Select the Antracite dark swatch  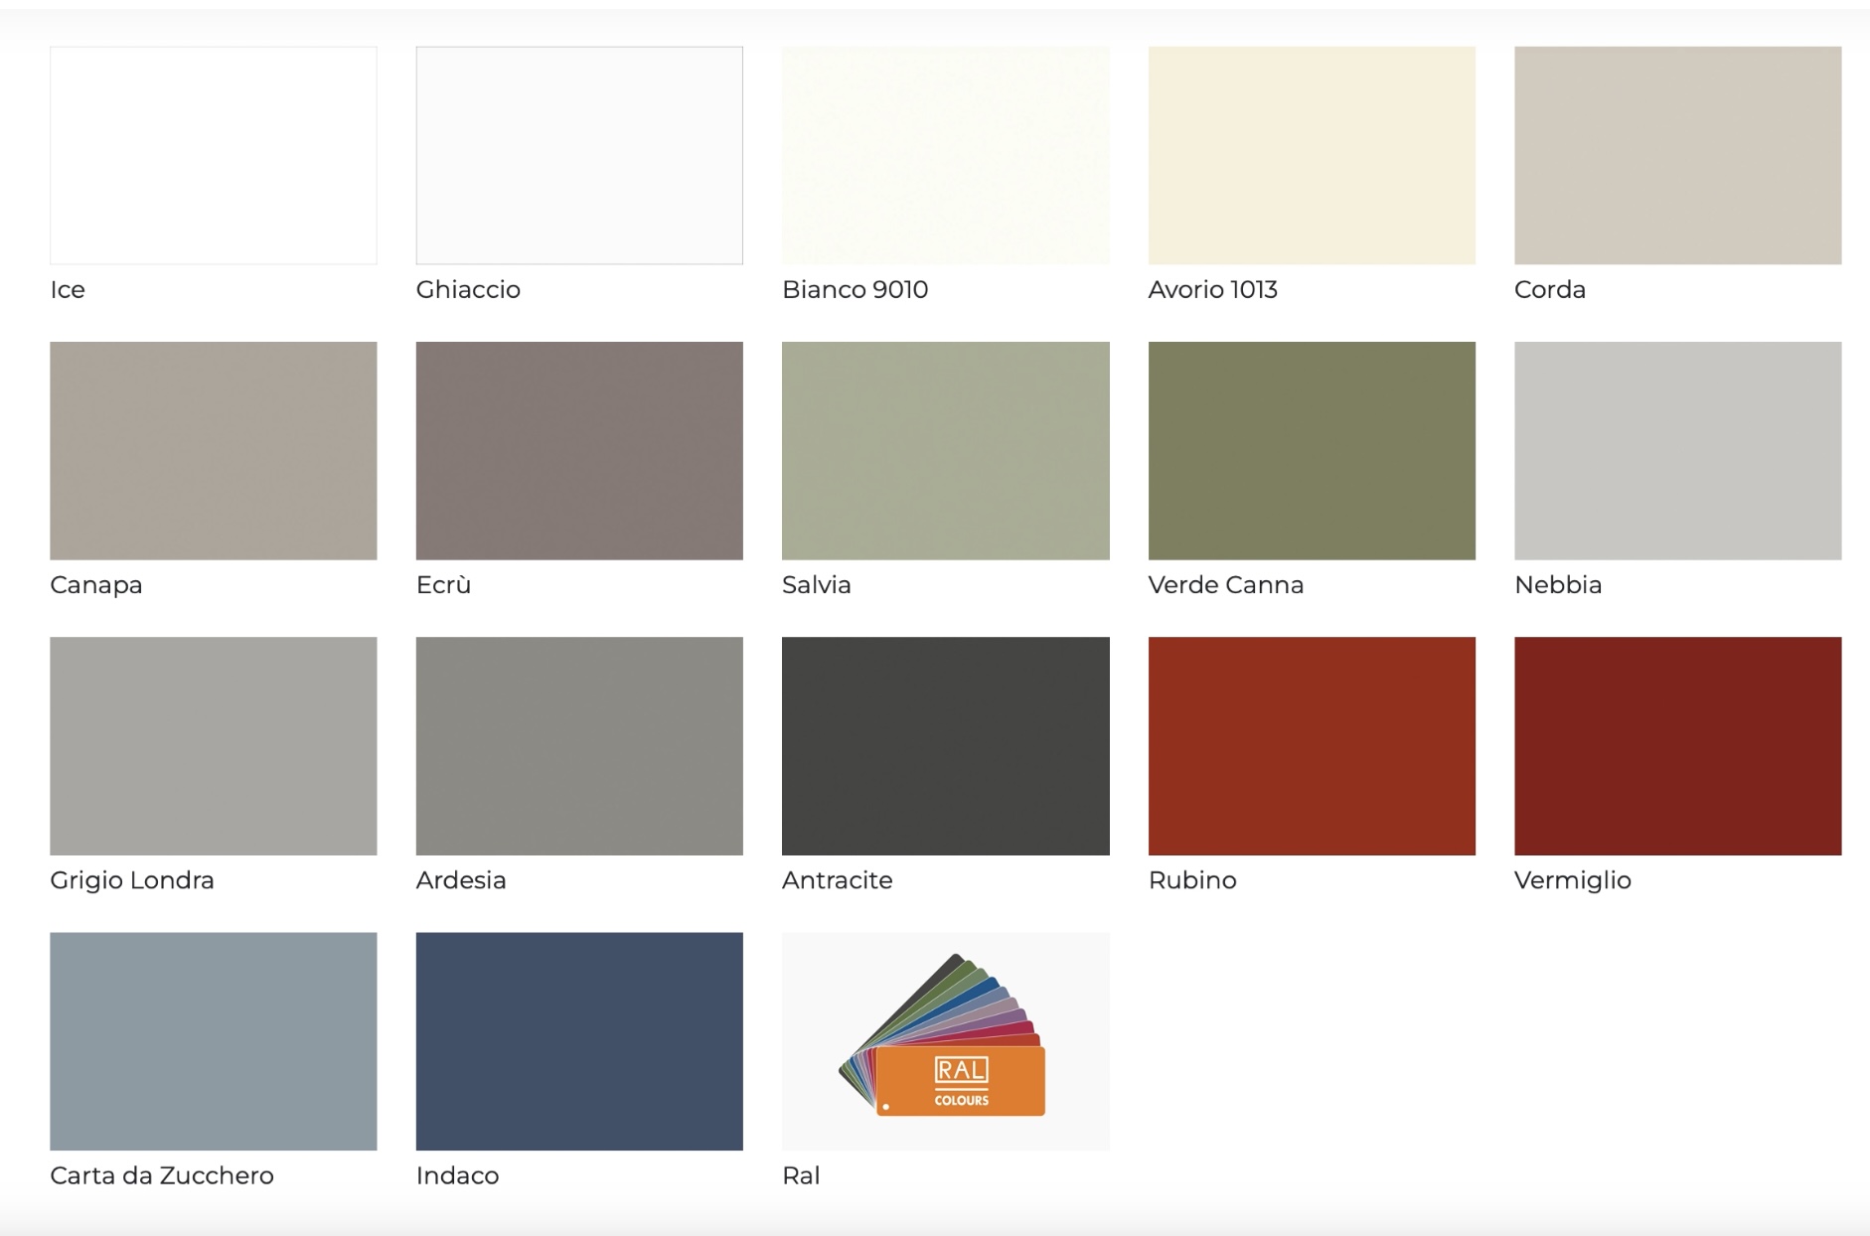click(x=946, y=746)
